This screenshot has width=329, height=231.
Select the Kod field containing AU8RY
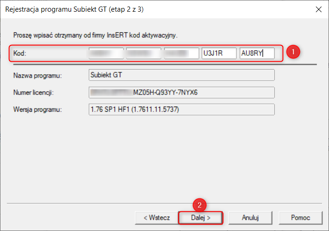(257, 53)
